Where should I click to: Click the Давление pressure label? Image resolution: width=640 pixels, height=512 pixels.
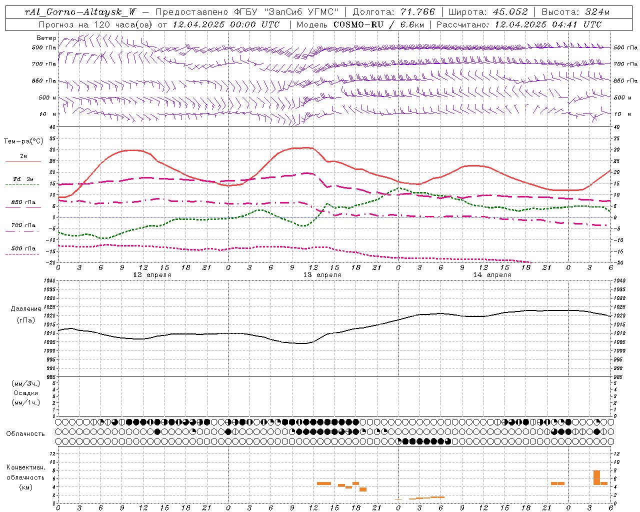[x=26, y=309]
